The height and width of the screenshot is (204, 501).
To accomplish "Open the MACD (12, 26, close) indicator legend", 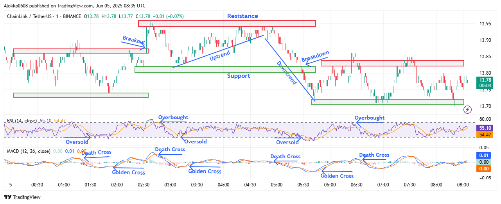I will pyautogui.click(x=29, y=151).
